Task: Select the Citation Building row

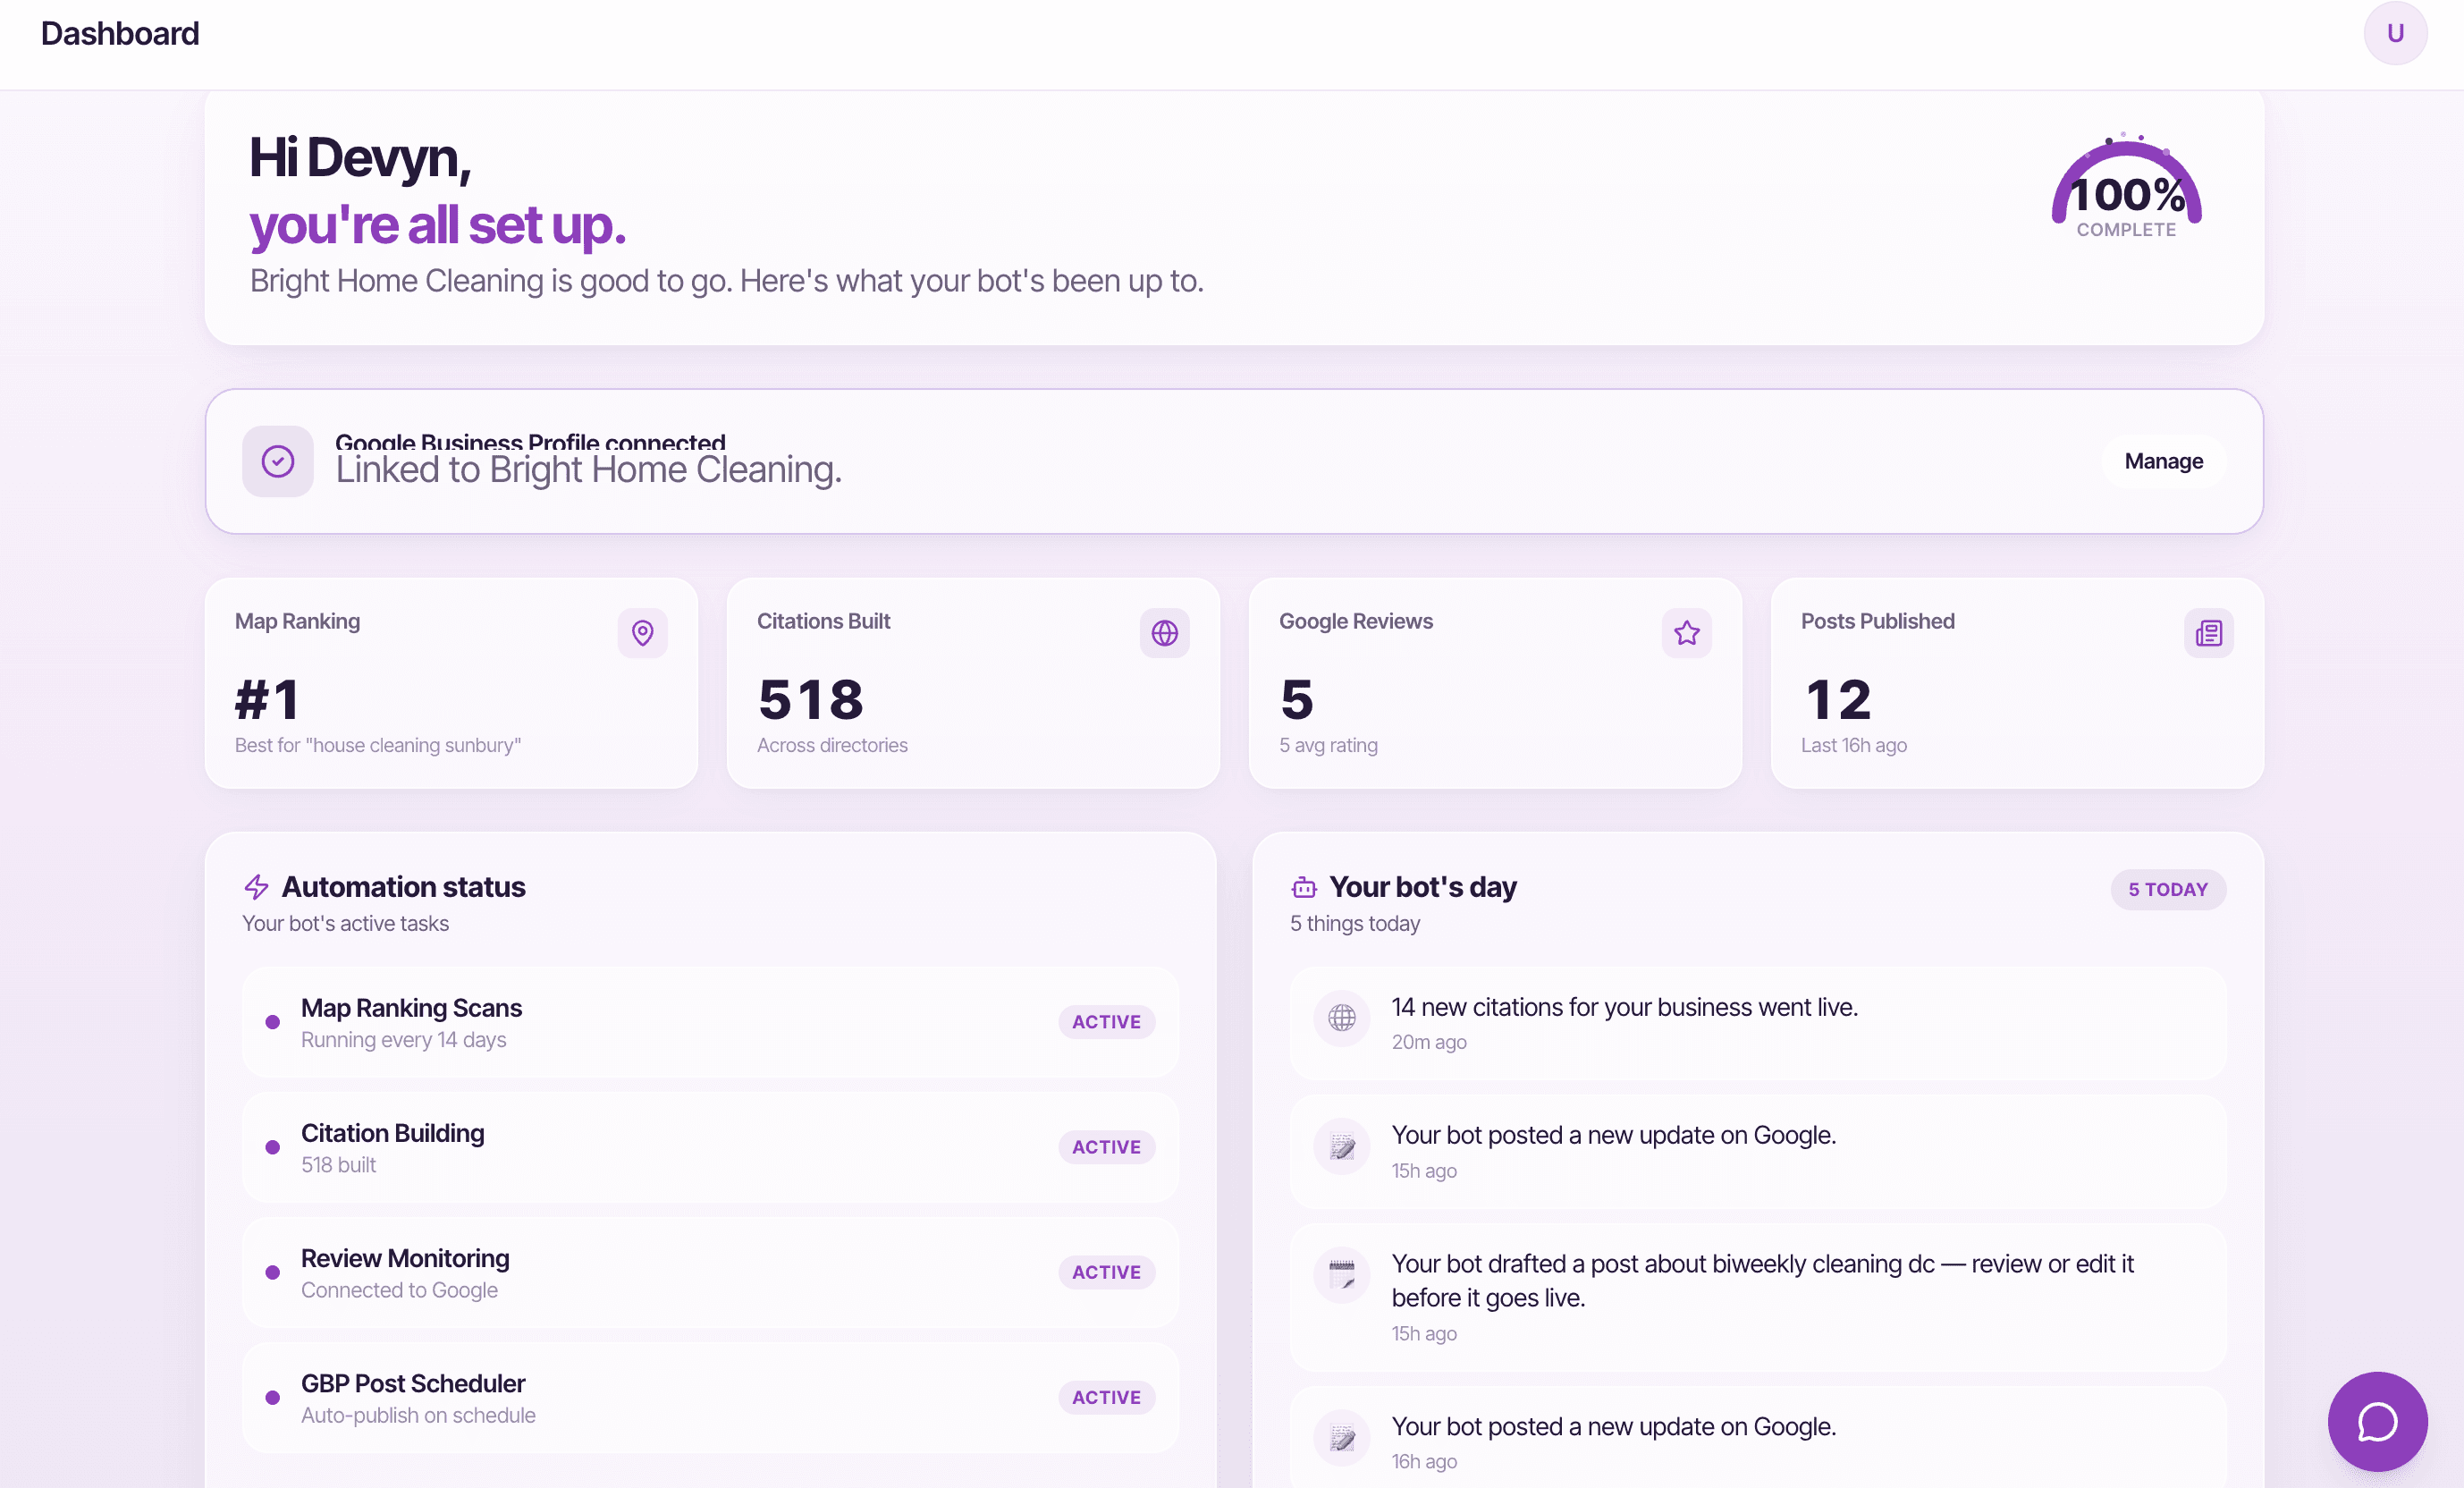Action: (x=710, y=1147)
